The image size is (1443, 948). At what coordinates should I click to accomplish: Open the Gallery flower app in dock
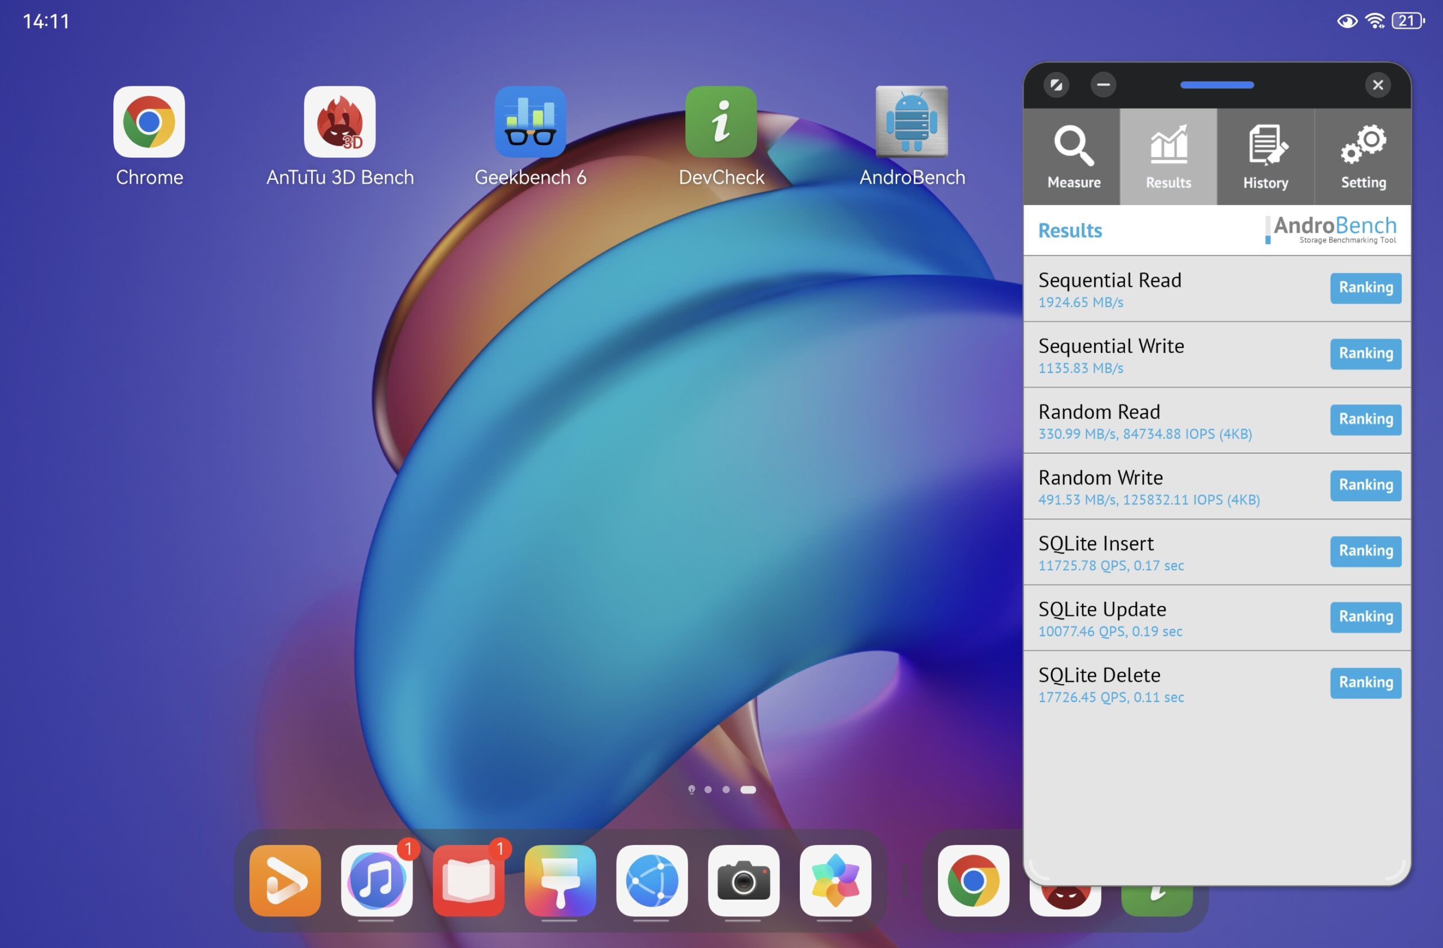coord(835,880)
